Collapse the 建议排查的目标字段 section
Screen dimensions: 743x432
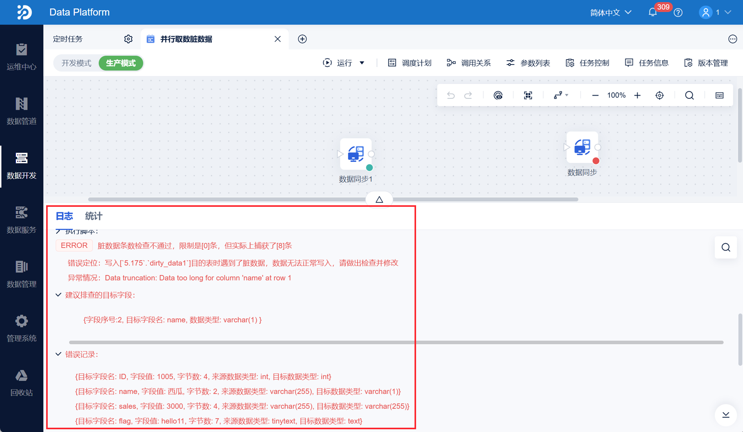[x=58, y=295]
